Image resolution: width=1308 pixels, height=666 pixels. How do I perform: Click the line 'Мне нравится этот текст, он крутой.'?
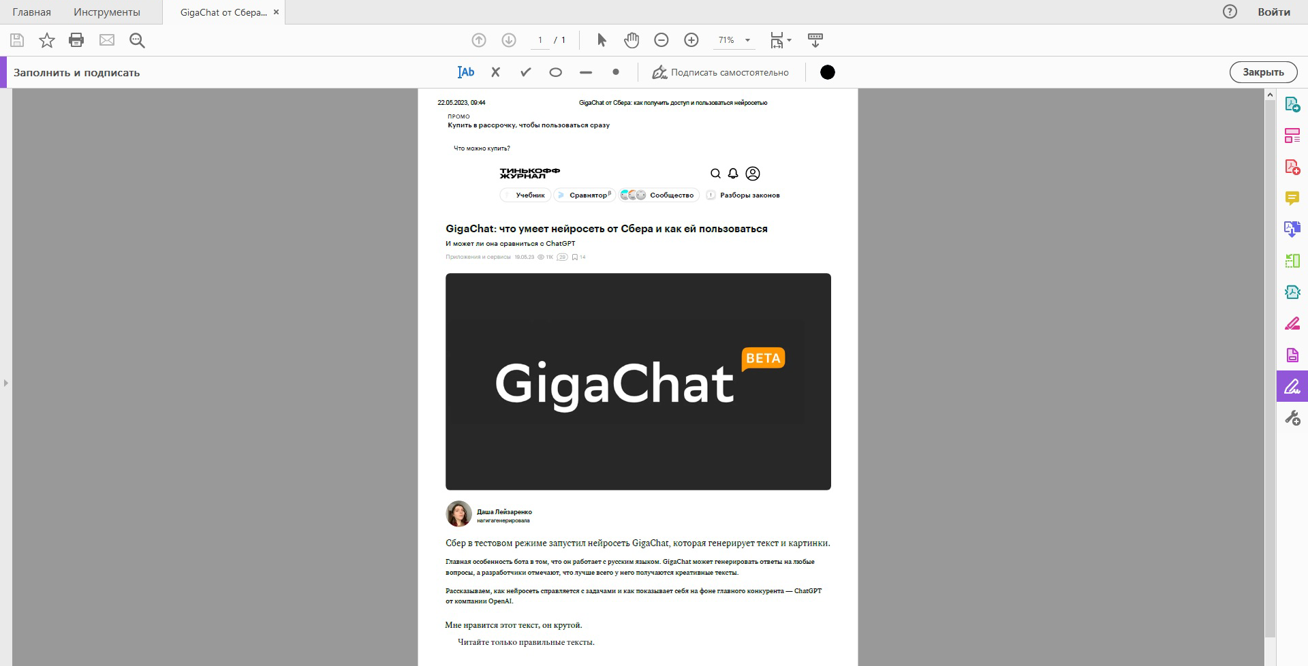point(514,624)
